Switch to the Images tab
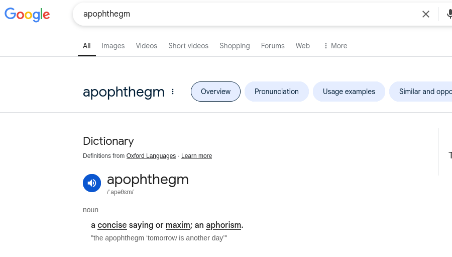Screen dimensions: 452x257 coord(113,46)
